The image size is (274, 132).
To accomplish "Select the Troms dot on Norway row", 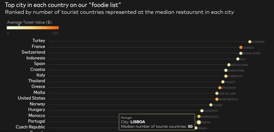I will 211,105.
